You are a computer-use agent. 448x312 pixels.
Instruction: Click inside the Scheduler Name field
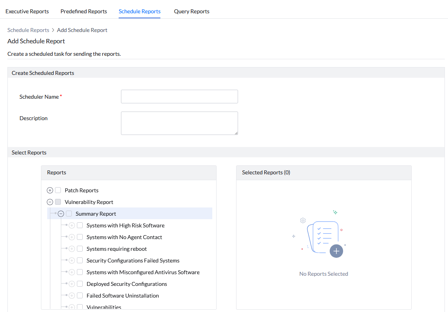[179, 96]
